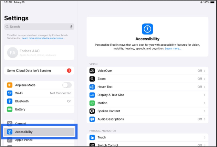Open Audio Descriptions row chevron
The height and width of the screenshot is (147, 217).
[205, 119]
